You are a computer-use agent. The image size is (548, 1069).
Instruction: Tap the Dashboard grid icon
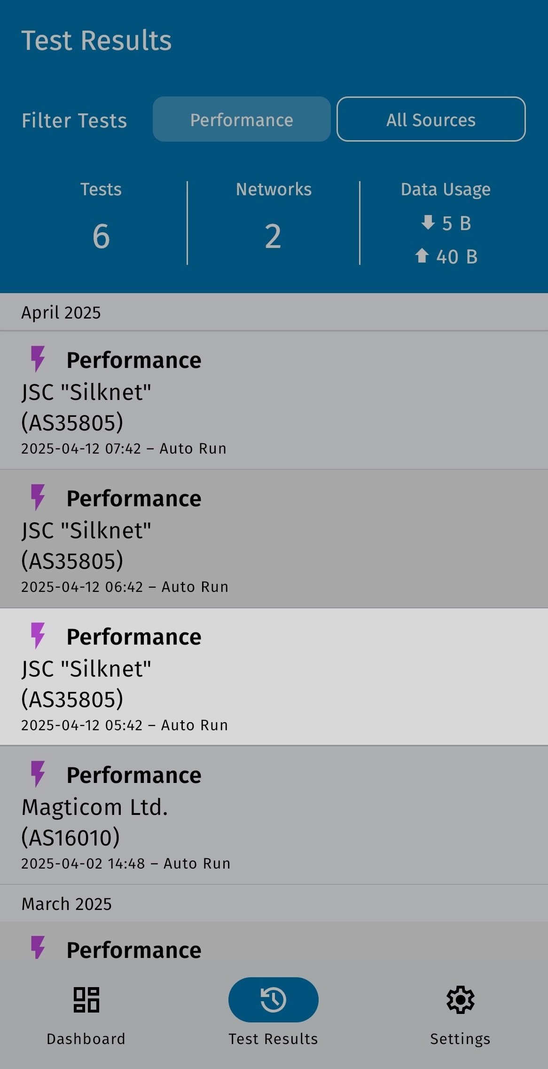point(86,999)
